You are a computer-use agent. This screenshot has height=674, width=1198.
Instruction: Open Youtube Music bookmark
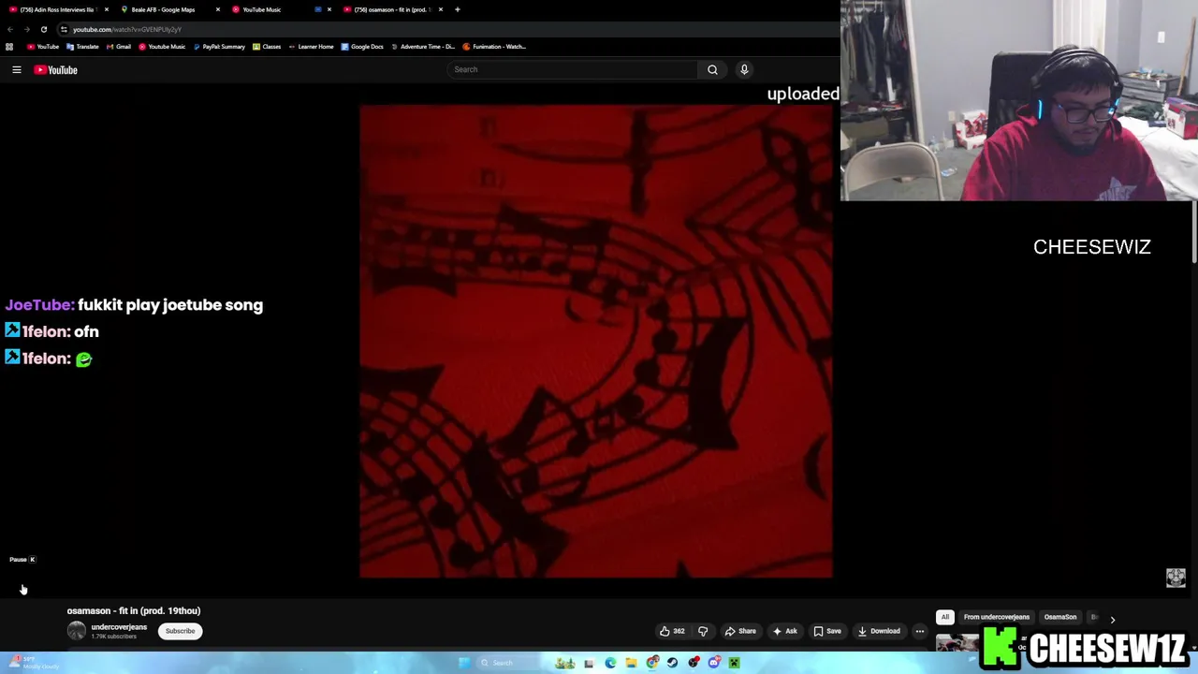[162, 47]
